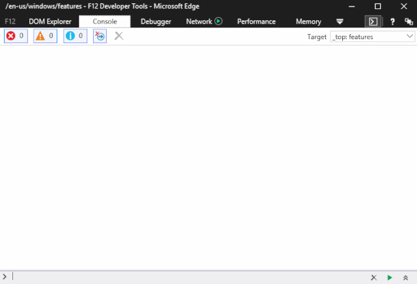The height and width of the screenshot is (284, 417).
Task: Minimize the F12 Developer Tools window
Action: [x=352, y=7]
